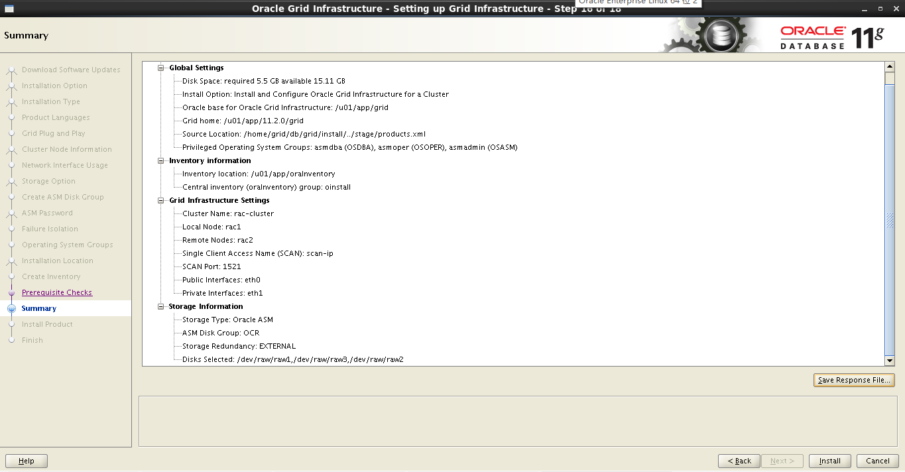Select Installation Option step

[54, 86]
